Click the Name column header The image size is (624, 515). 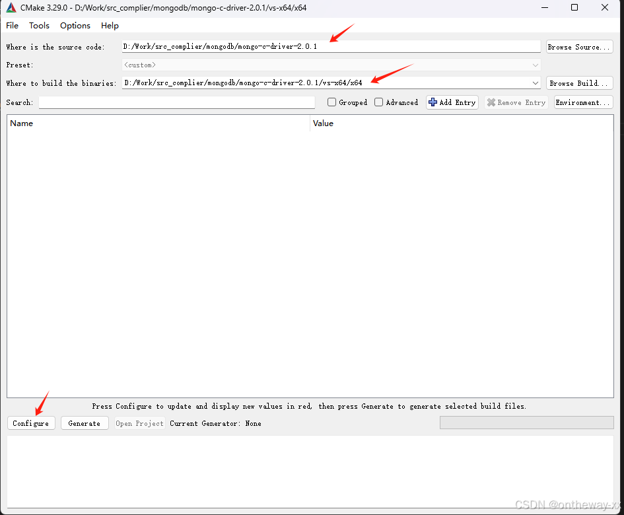(158, 123)
